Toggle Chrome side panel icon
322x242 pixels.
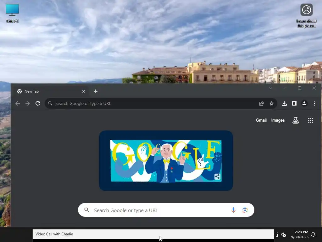click(x=294, y=103)
